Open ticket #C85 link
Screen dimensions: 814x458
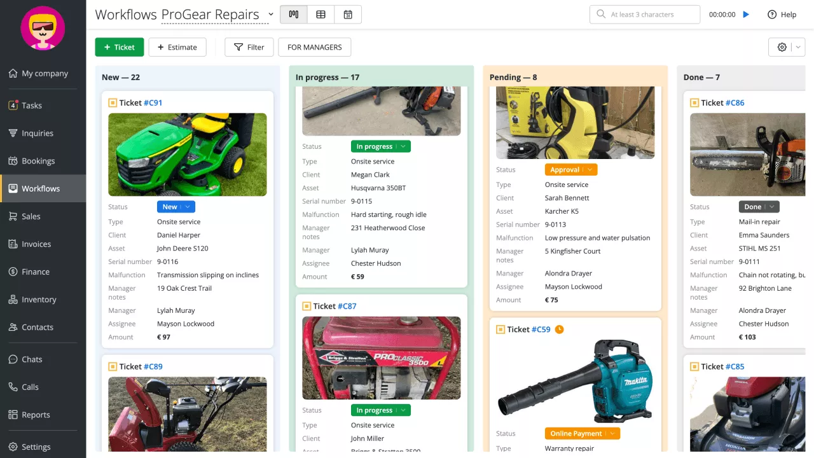pyautogui.click(x=735, y=366)
